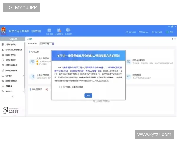The image size is (177, 142).
Task: Select 分类所得申报 pie-chart sidebar icon
Action: pos(3,60)
